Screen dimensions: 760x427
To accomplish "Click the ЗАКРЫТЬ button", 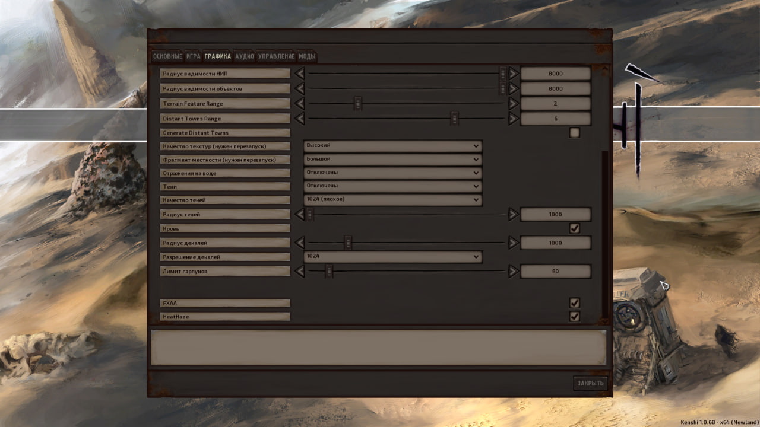I will coord(591,383).
